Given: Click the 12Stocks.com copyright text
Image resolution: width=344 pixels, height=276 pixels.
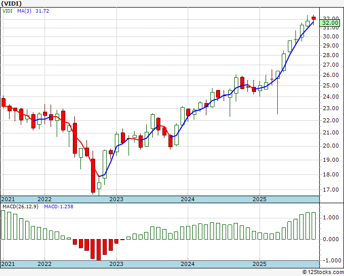Looking at the screenshot, I should pos(323,272).
